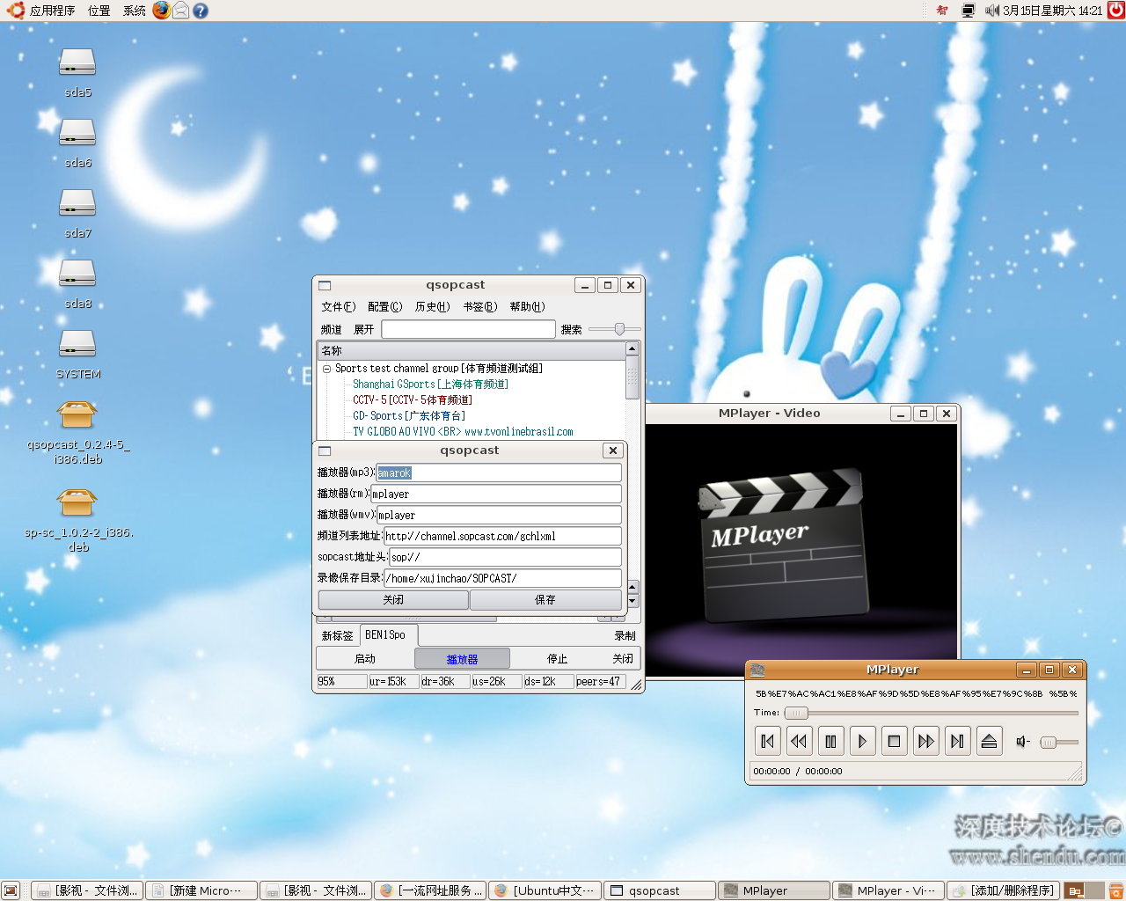The width and height of the screenshot is (1126, 901).
Task: Click the date and time clock
Action: coord(1052,11)
